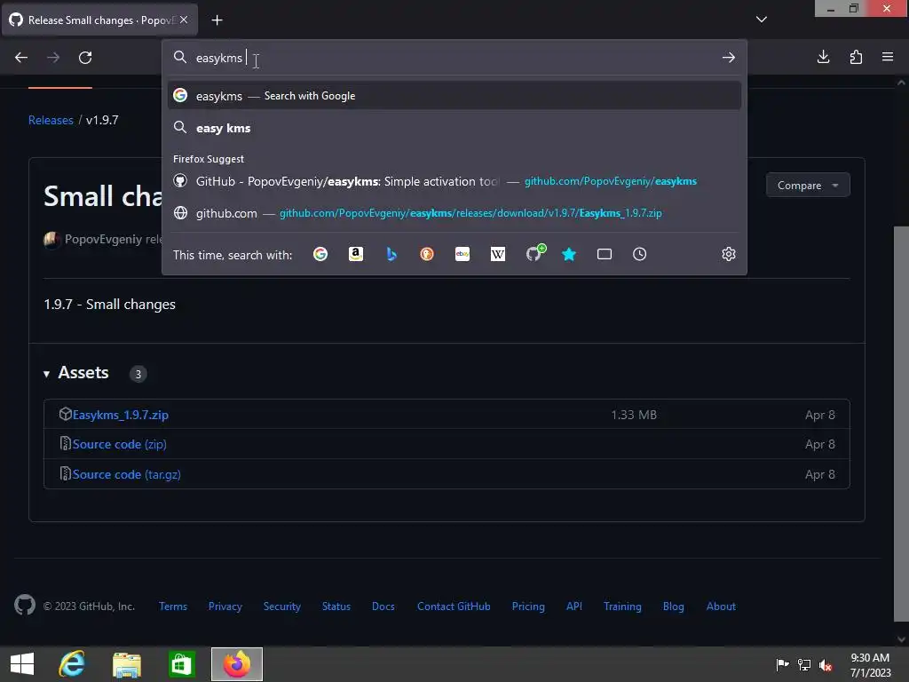Open the Status footer link
The image size is (909, 682).
point(336,606)
